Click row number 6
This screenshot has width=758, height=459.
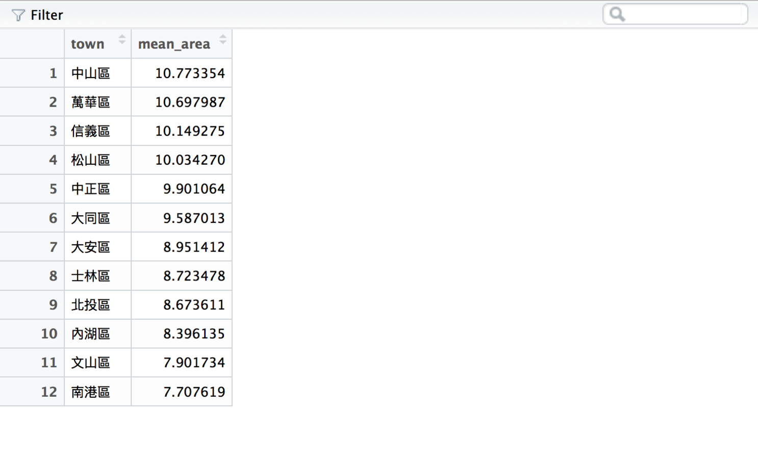coord(53,218)
